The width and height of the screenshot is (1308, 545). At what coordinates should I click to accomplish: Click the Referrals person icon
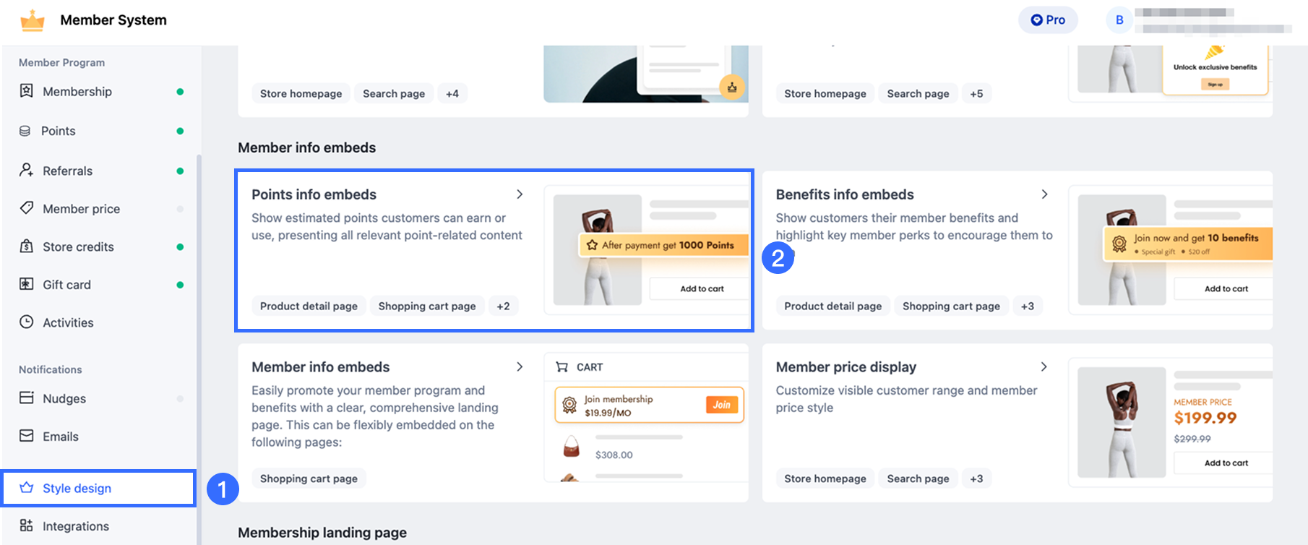(x=27, y=170)
